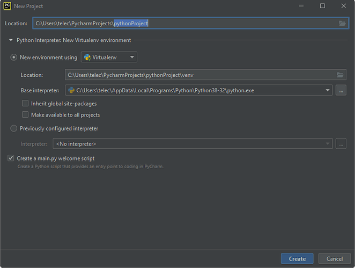Image resolution: width=355 pixels, height=268 pixels.
Task: Click the PyCharm logo icon in title bar
Action: click(8, 6)
